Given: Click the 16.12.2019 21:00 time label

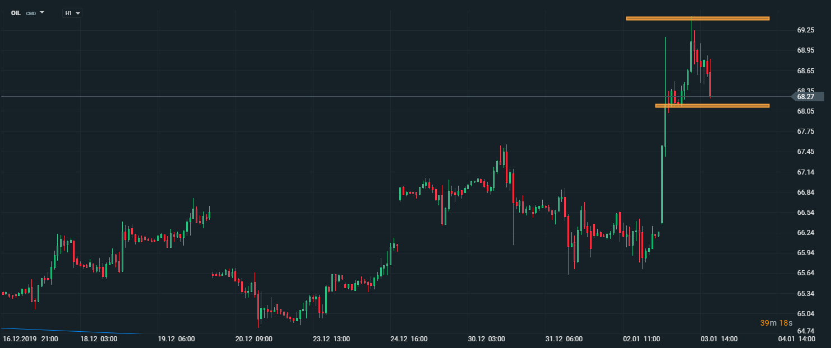Looking at the screenshot, I should [x=29, y=339].
